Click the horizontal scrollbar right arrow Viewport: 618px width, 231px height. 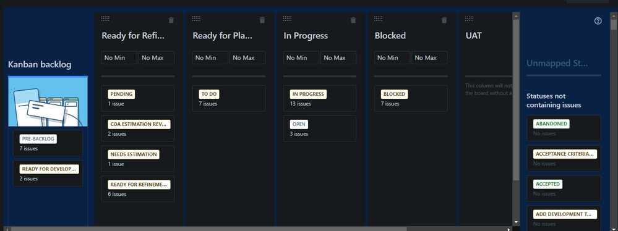509,229
